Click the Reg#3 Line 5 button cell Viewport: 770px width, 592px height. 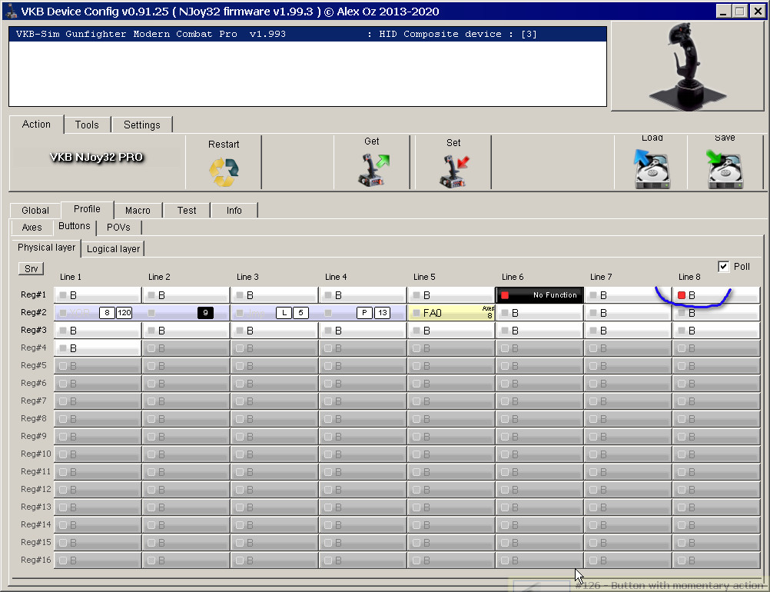click(x=451, y=330)
